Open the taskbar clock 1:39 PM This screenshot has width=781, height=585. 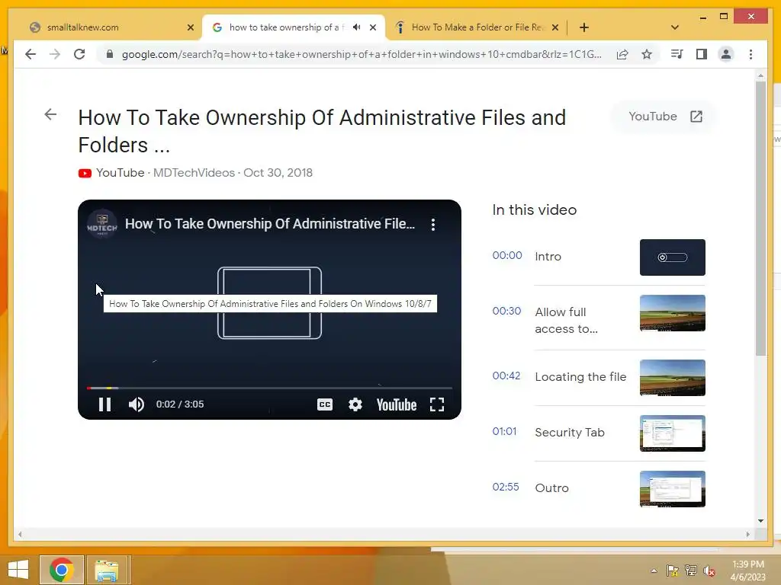click(x=747, y=571)
